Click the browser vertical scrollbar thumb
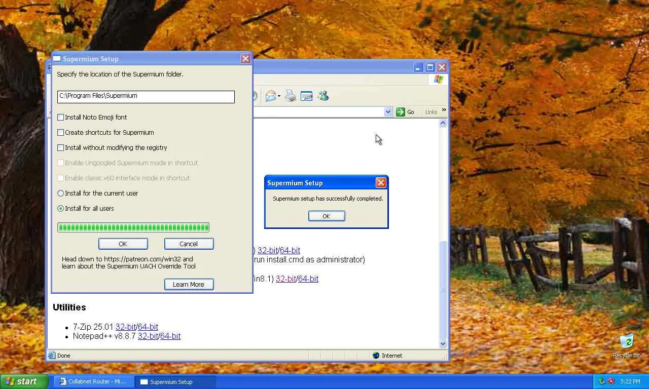649x389 pixels. coord(443,290)
